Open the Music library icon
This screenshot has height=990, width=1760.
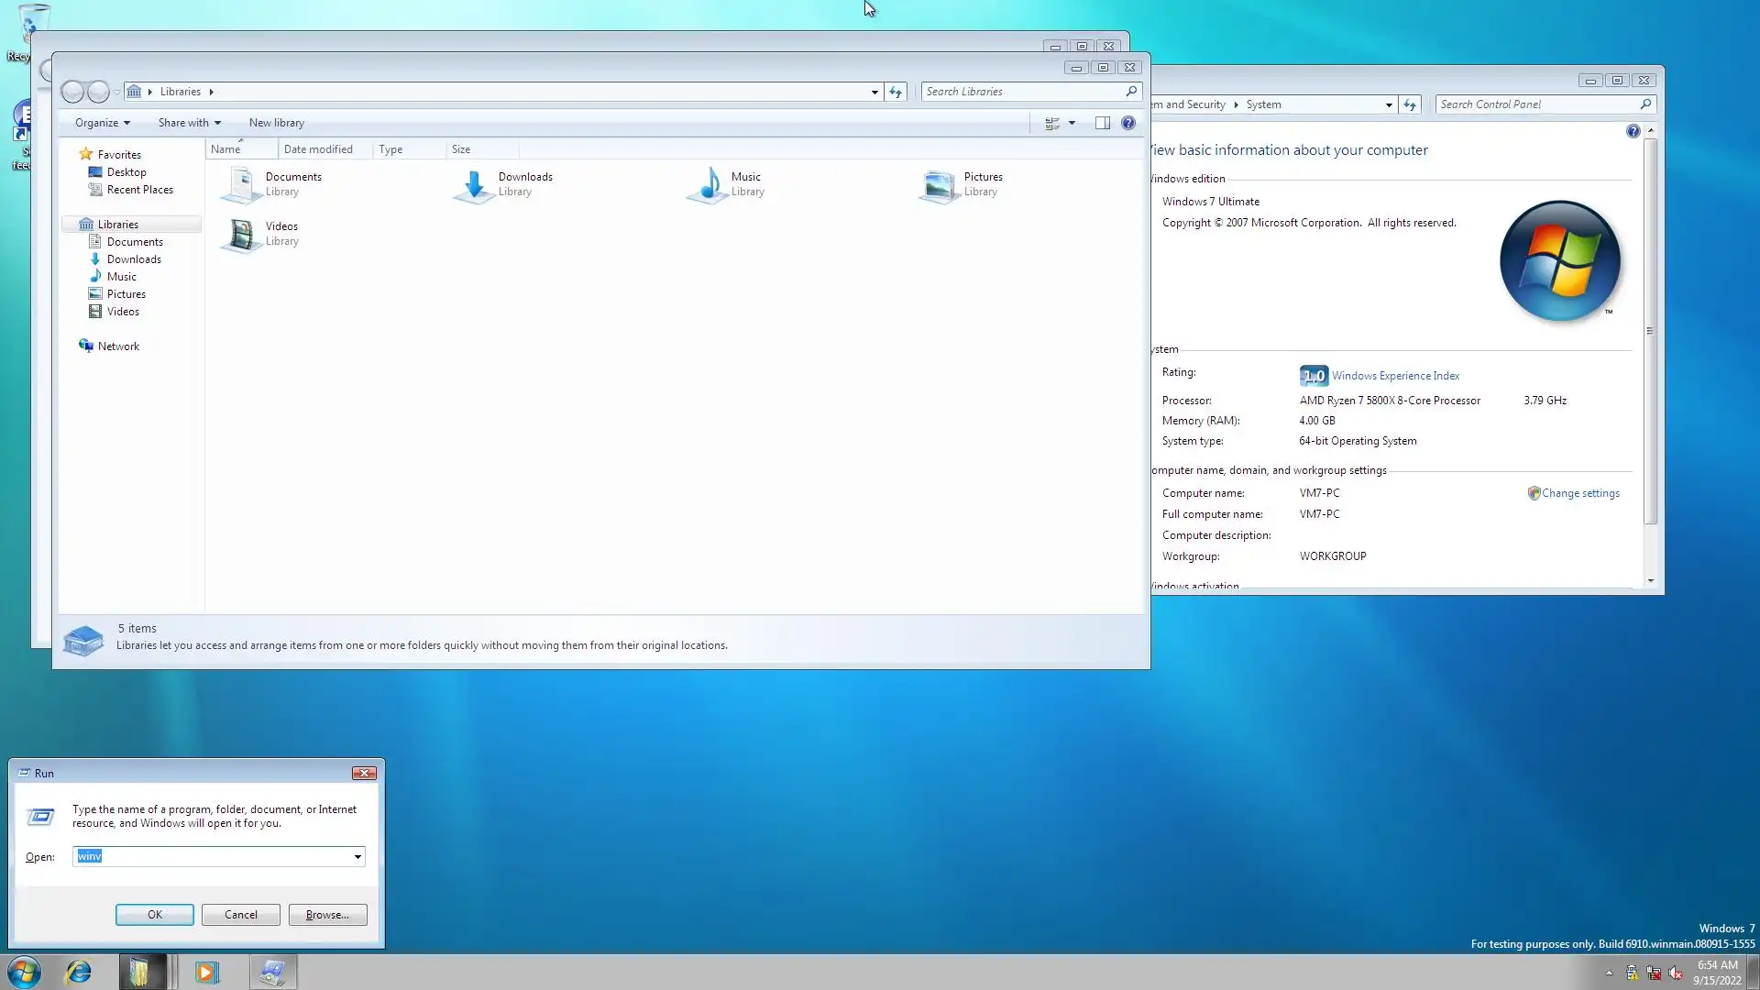point(708,184)
